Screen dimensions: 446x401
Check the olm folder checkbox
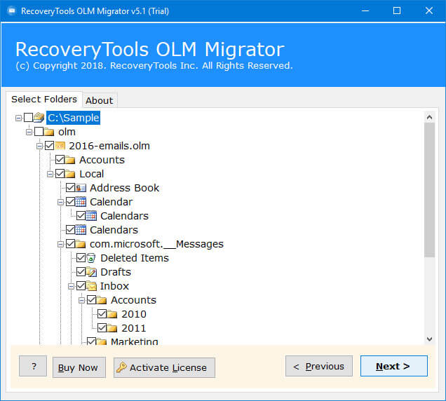click(x=39, y=131)
